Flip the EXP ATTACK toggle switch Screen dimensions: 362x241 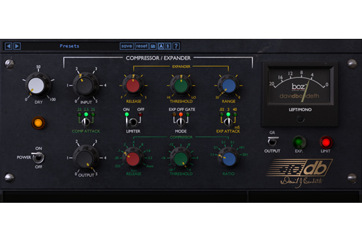pyautogui.click(x=229, y=123)
